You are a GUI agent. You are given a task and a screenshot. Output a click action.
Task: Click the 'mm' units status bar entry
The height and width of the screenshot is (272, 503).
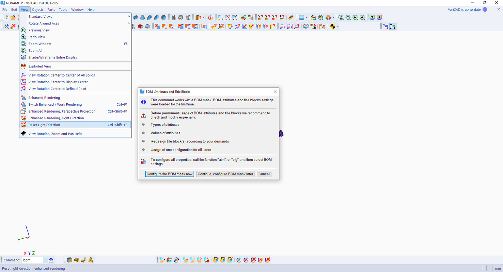(x=498, y=268)
